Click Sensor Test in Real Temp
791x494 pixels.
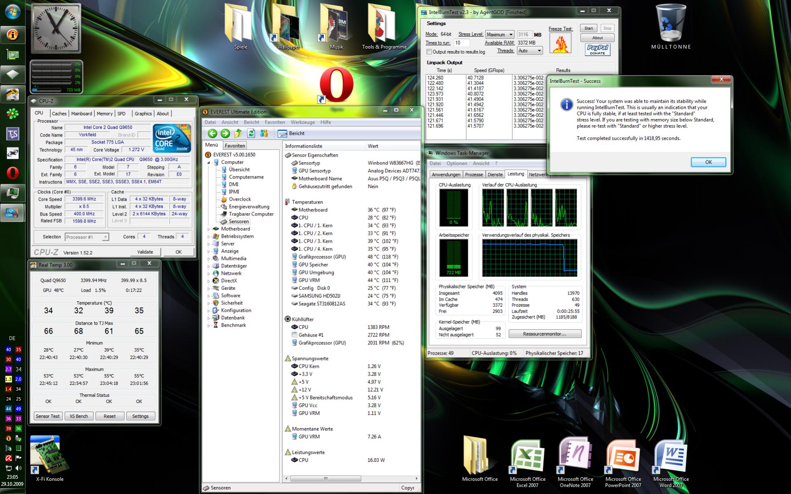click(48, 416)
